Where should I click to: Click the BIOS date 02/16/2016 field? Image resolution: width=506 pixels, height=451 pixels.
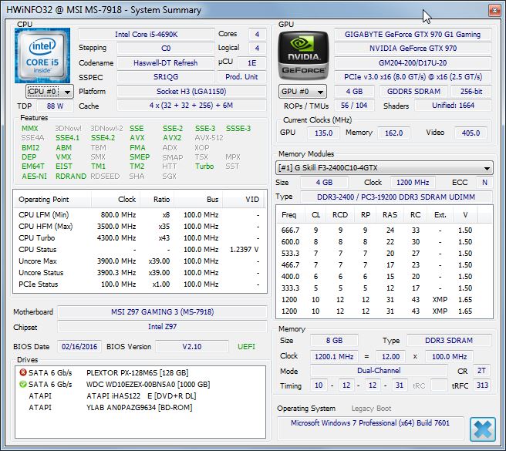click(79, 346)
